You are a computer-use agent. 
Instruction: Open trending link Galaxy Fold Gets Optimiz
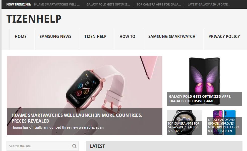point(108,5)
